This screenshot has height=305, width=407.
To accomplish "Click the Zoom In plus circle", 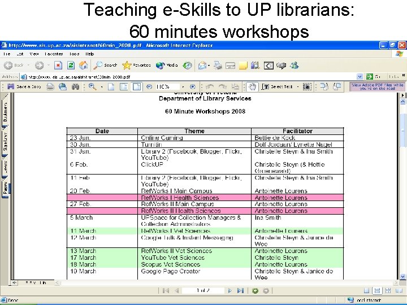I will [x=193, y=86].
